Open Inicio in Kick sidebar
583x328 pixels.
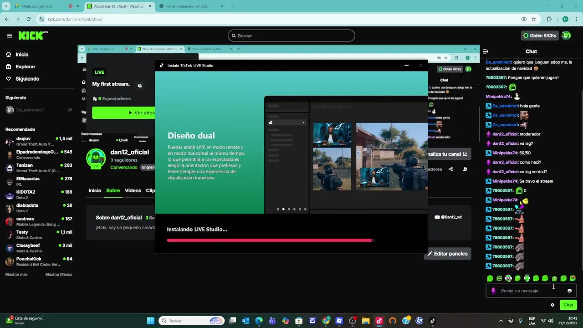(17, 54)
